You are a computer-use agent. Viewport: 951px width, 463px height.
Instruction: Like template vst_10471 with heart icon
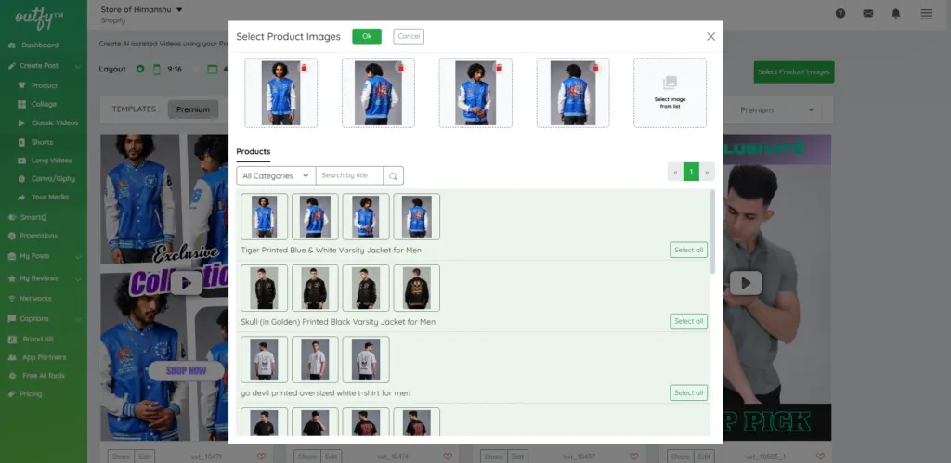pyautogui.click(x=261, y=456)
